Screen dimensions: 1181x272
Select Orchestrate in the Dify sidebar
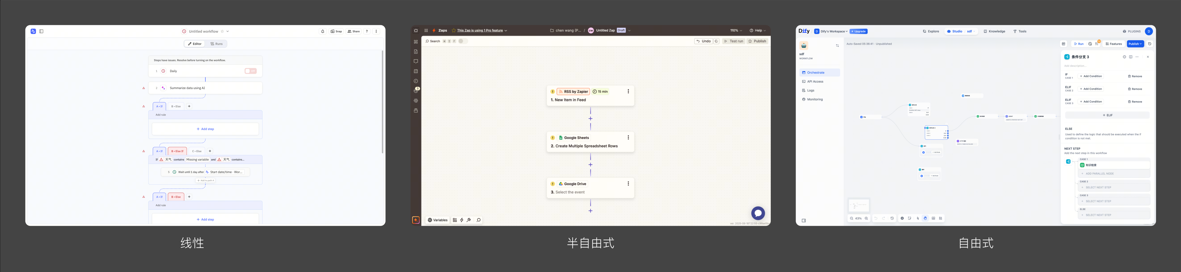(x=820, y=72)
